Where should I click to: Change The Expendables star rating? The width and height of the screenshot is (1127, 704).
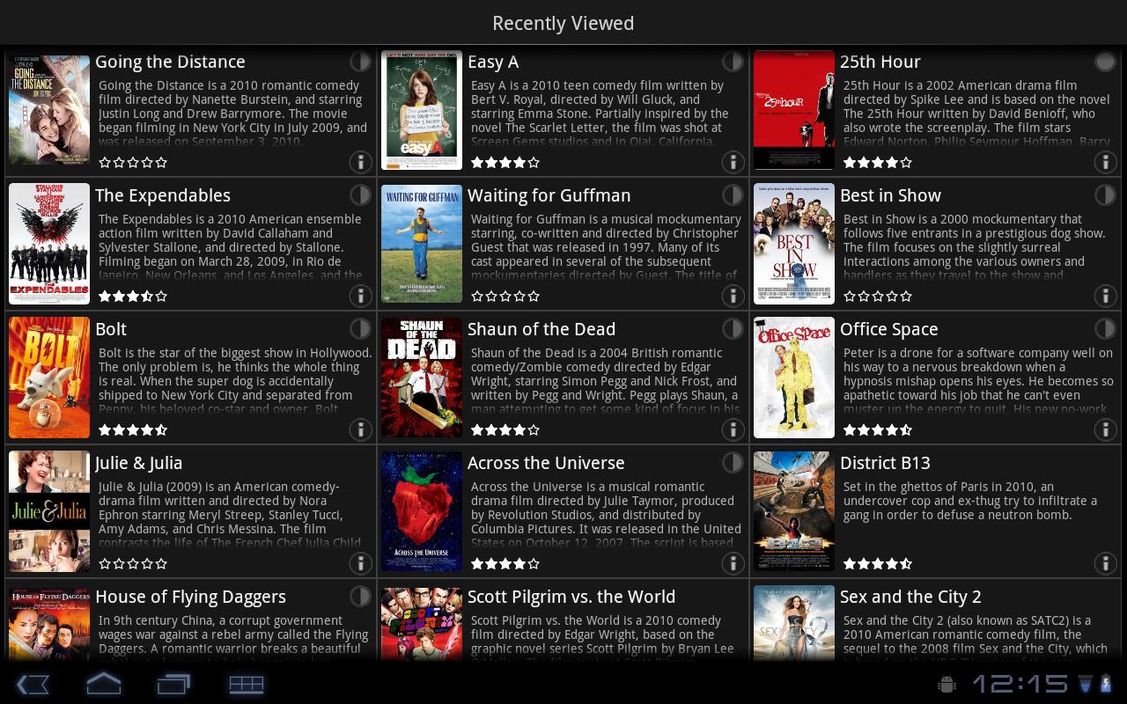coord(133,296)
